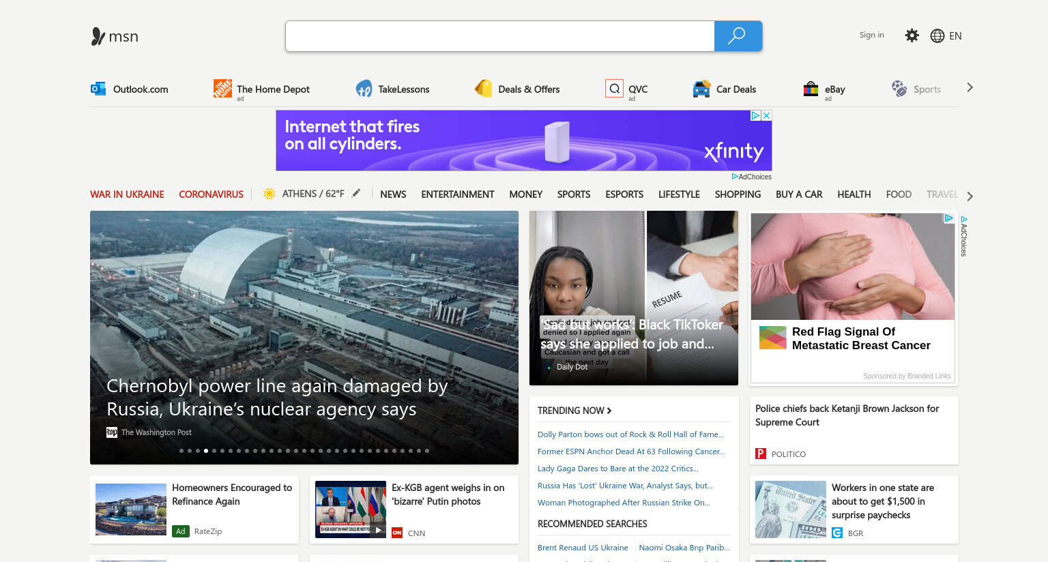Open the Red Flag Metastatic Breast Cancer ad
The image size is (1048, 562).
[x=861, y=339]
